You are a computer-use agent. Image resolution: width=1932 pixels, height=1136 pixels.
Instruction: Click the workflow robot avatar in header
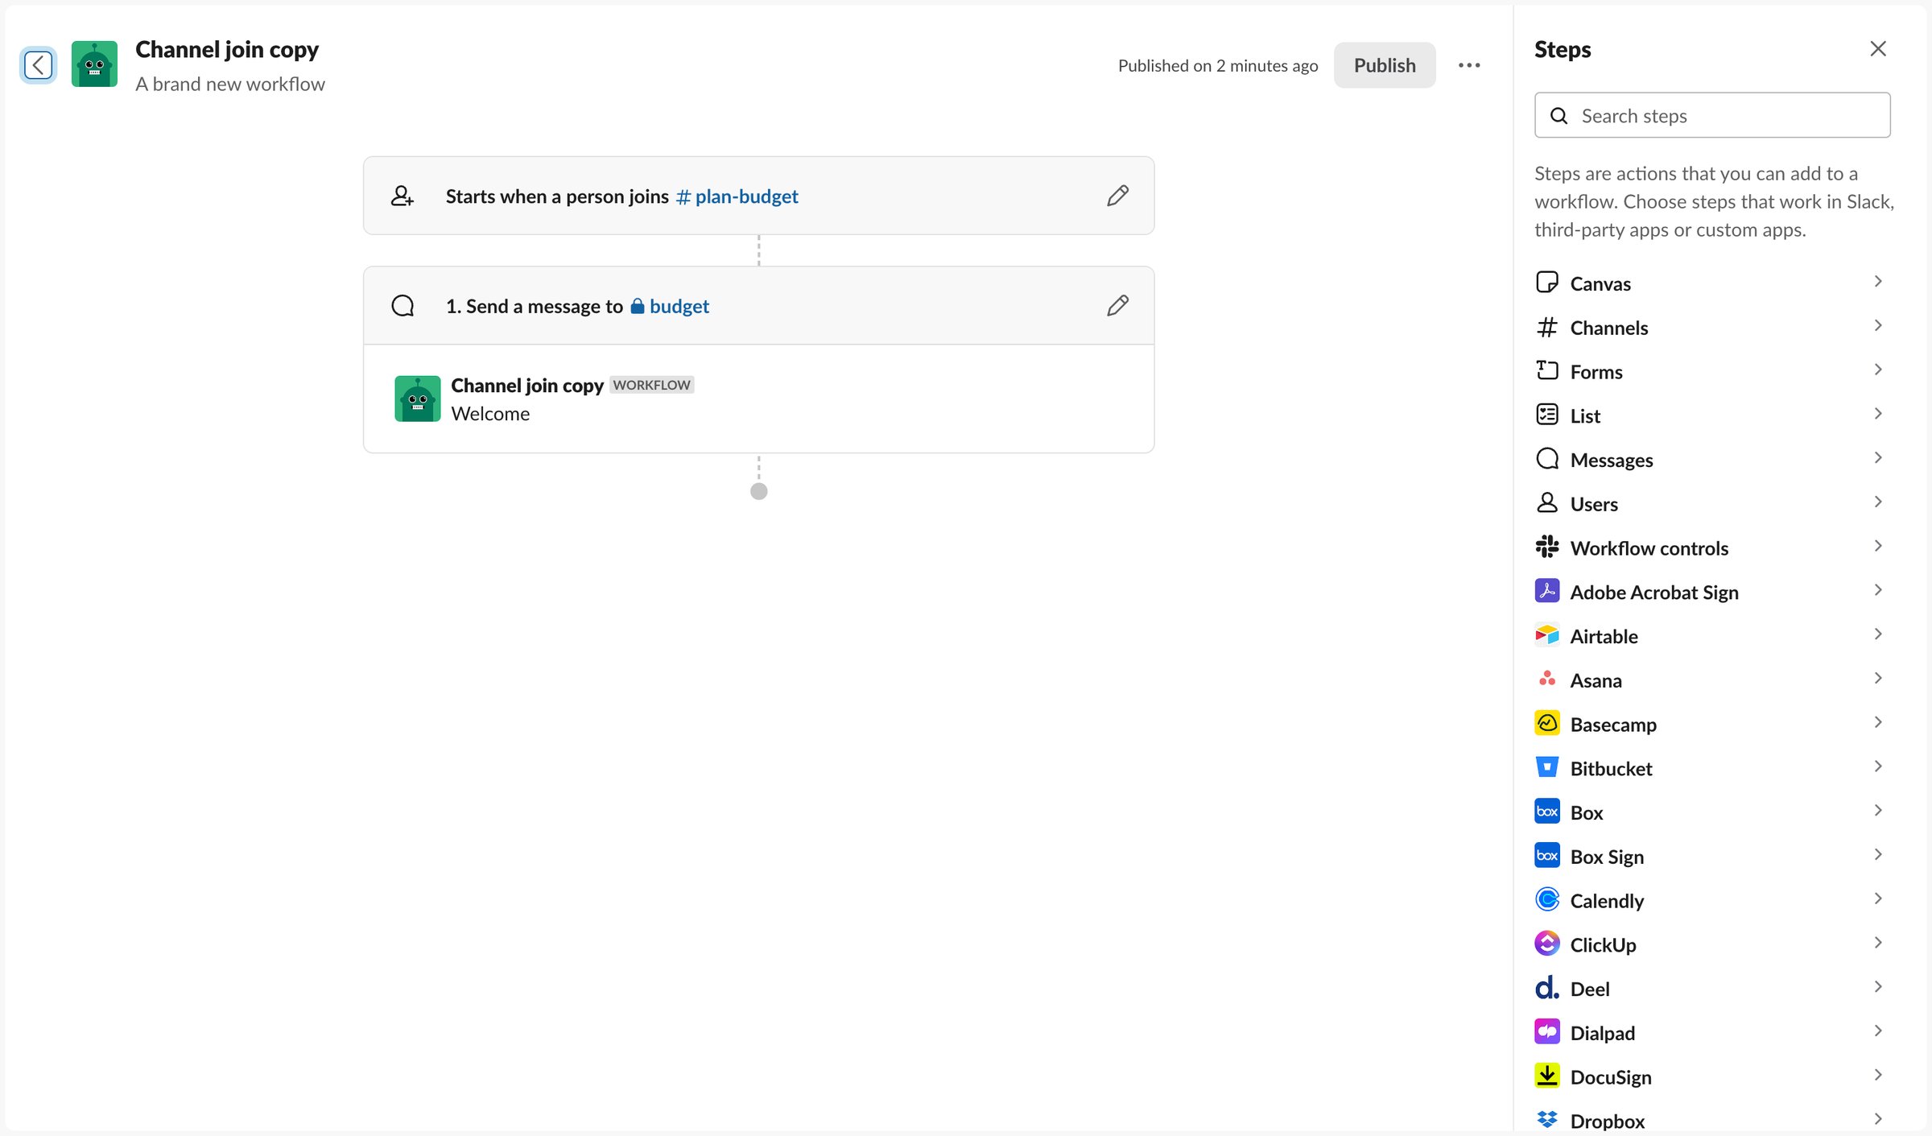(94, 64)
